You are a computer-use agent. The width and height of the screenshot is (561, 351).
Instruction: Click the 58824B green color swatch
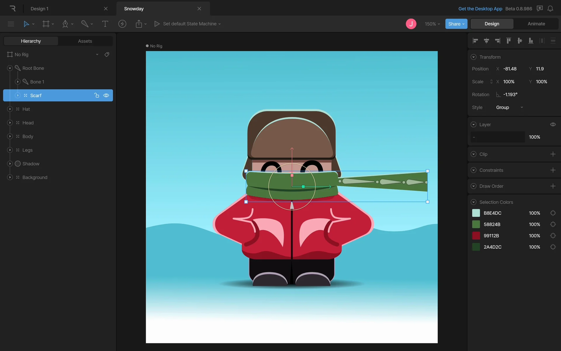[476, 224]
